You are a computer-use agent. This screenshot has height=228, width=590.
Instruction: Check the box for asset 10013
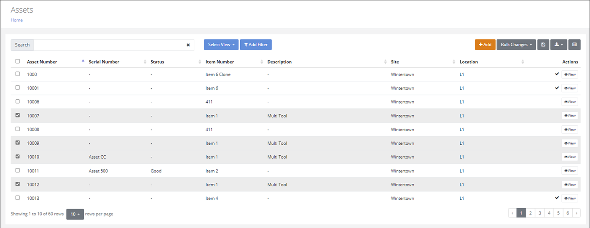click(18, 198)
